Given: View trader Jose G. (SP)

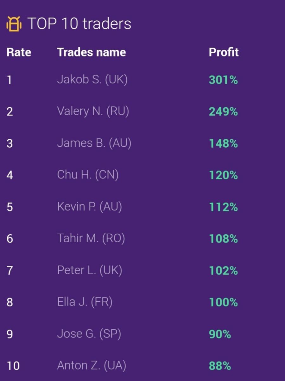Looking at the screenshot, I should click(x=89, y=334).
